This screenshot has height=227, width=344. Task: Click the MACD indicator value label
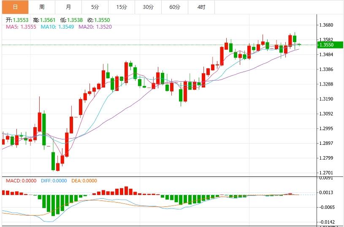pyautogui.click(x=21, y=181)
